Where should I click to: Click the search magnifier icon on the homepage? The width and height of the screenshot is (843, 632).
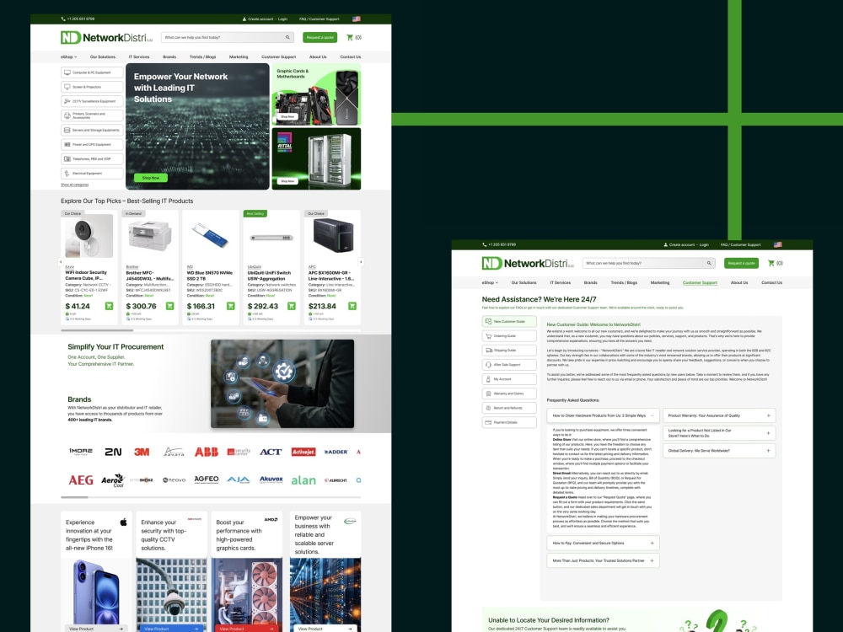coord(287,38)
